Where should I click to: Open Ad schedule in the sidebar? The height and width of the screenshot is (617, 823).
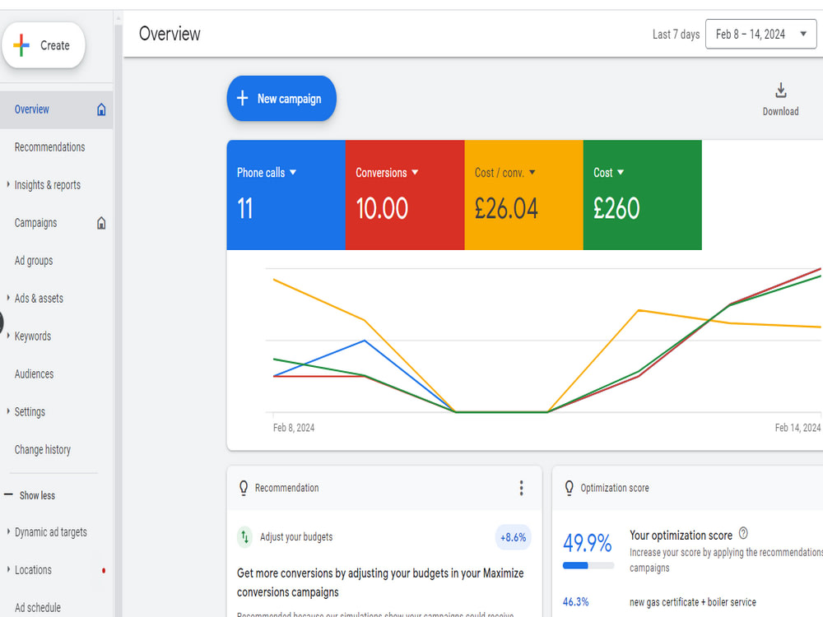[38, 608]
